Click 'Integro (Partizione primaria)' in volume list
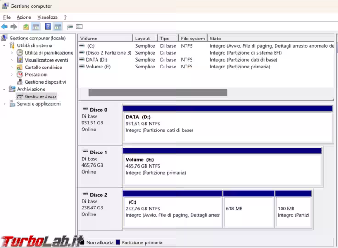Screen dimensions: 338x248 (x=240, y=67)
